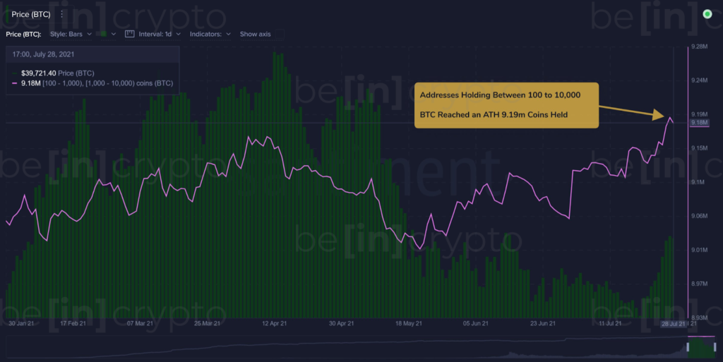Image resolution: width=723 pixels, height=362 pixels.
Task: Click the yellow arrow tip at the ATH peak
Action: point(661,115)
